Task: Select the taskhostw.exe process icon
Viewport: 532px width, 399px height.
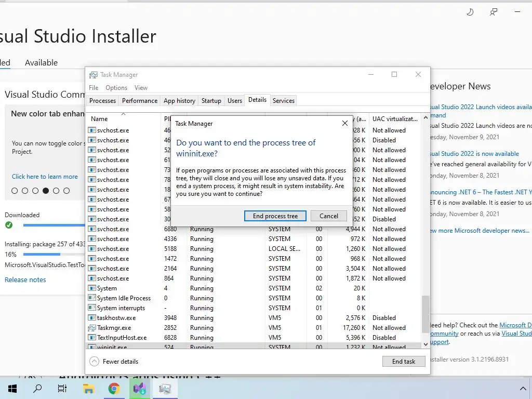Action: (x=91, y=318)
